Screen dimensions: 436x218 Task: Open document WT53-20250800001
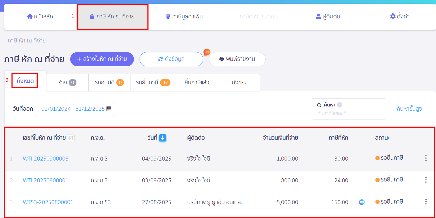point(48,202)
